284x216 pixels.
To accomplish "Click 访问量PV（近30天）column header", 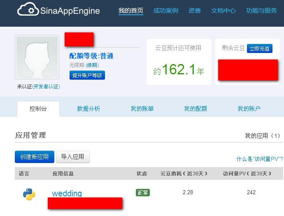I will click(x=247, y=174).
